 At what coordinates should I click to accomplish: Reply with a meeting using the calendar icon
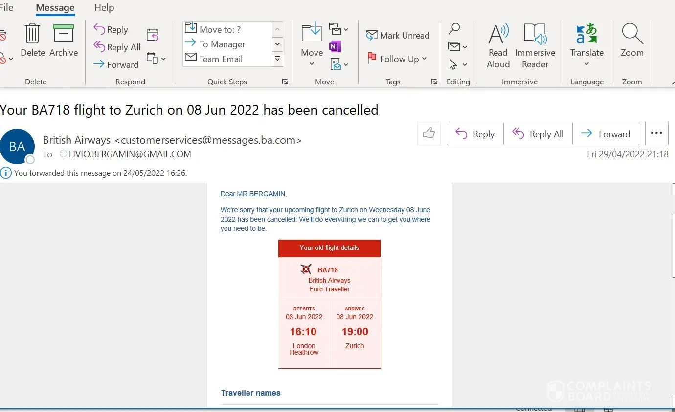[x=153, y=35]
